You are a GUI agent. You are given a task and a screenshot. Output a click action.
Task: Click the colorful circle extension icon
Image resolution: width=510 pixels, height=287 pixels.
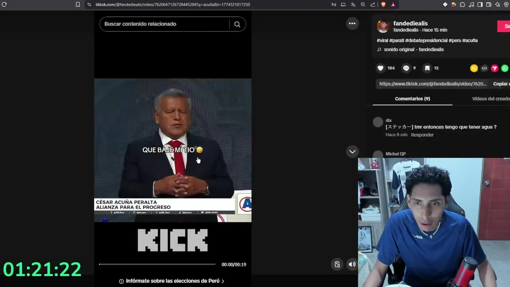click(453, 4)
